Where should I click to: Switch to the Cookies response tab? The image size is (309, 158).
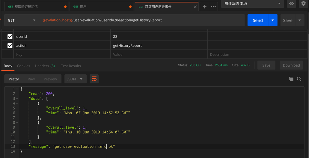pos(23,66)
